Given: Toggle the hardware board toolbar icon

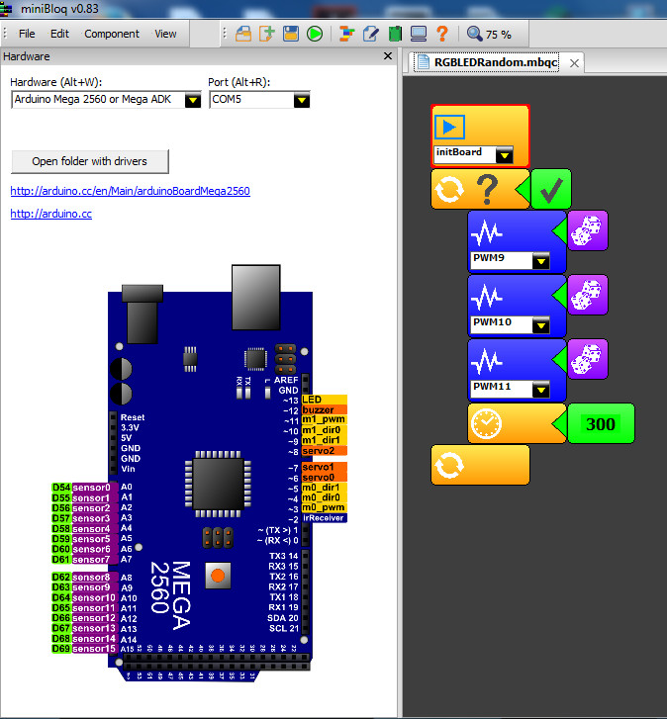Looking at the screenshot, I should [x=395, y=34].
